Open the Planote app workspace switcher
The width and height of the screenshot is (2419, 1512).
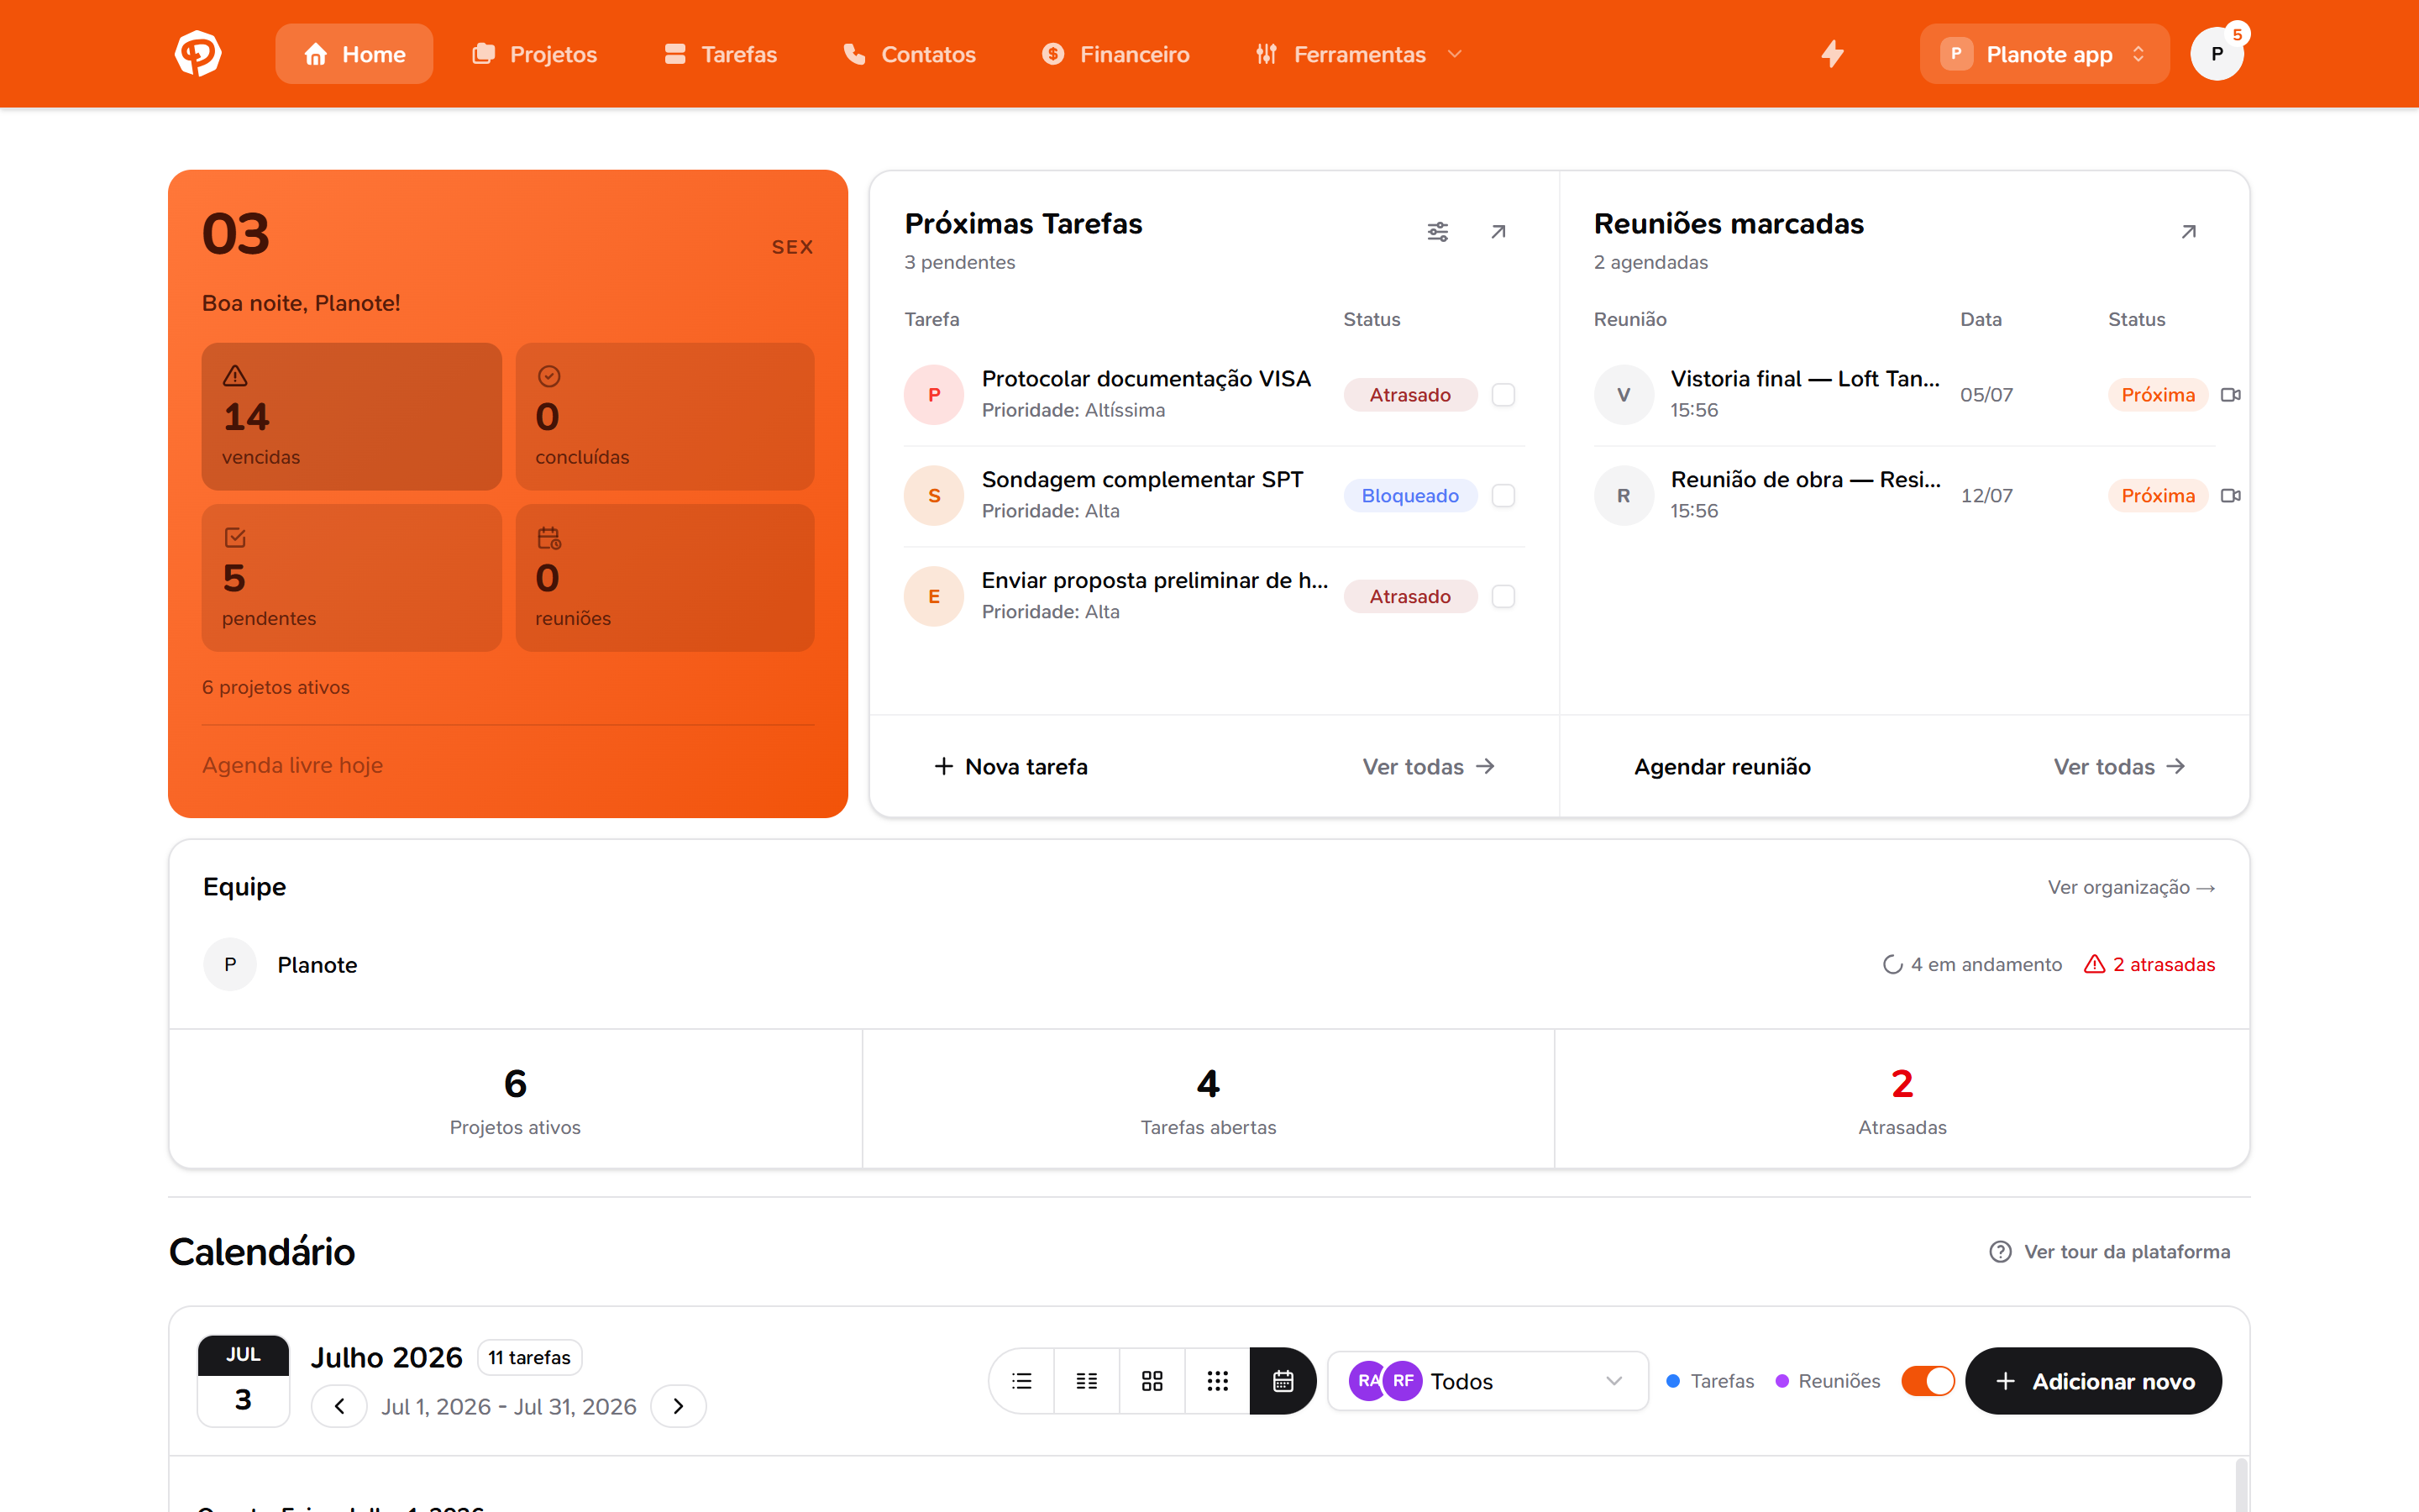[2044, 54]
